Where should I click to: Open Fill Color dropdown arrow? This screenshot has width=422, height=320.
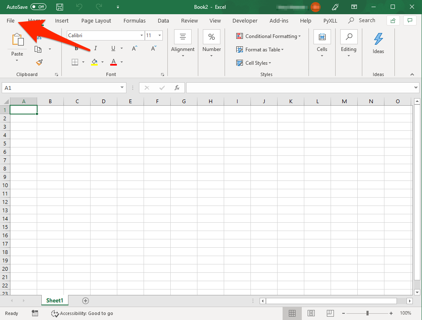pos(102,62)
